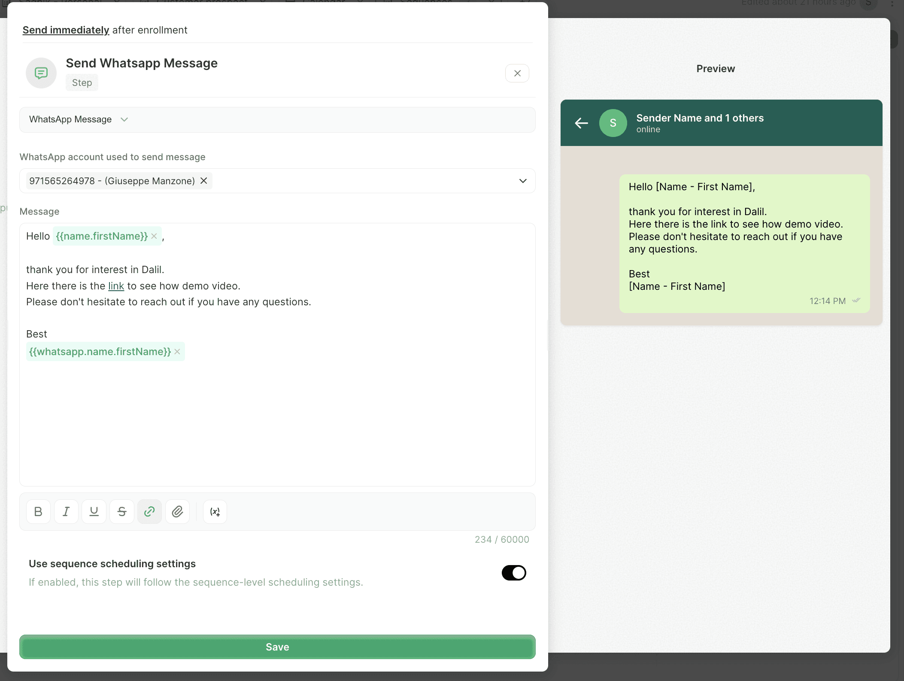Apply italic formatting in the editor

[x=66, y=511]
